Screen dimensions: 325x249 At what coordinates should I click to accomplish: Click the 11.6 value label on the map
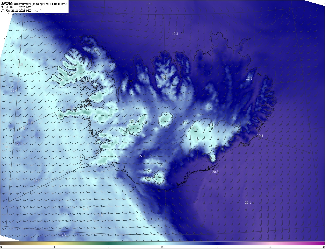click(100, 215)
